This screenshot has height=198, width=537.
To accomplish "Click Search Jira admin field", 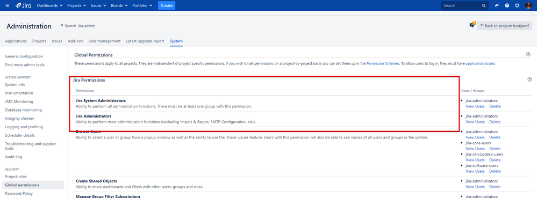I will click(78, 26).
